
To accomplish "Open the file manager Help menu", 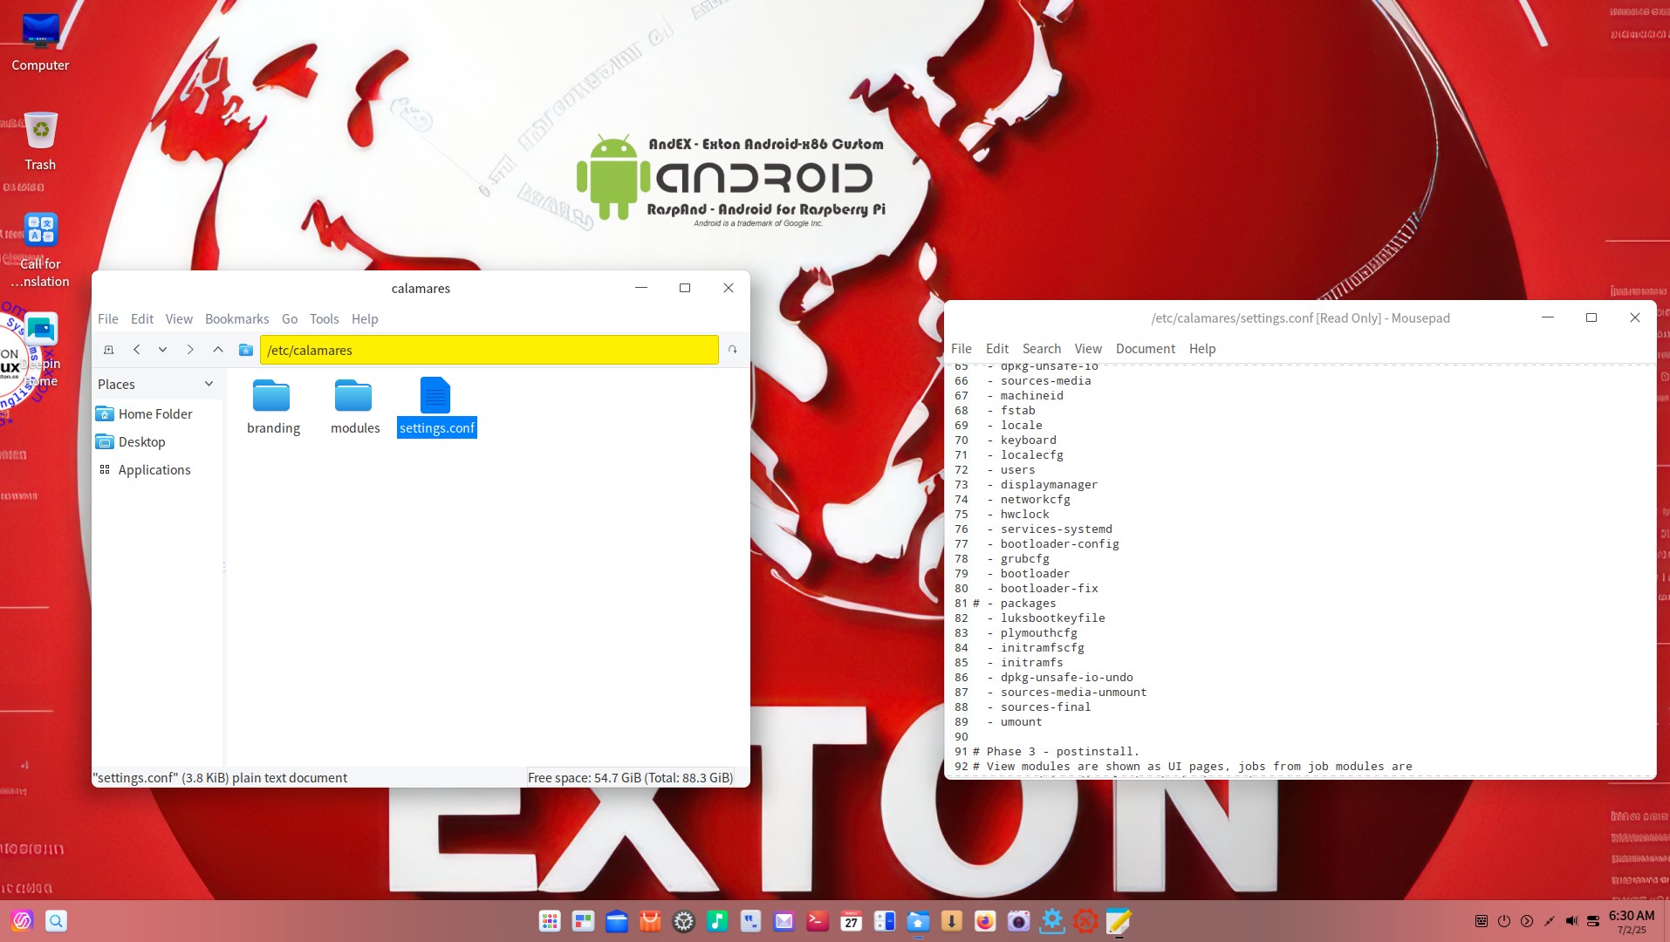I will click(x=365, y=319).
